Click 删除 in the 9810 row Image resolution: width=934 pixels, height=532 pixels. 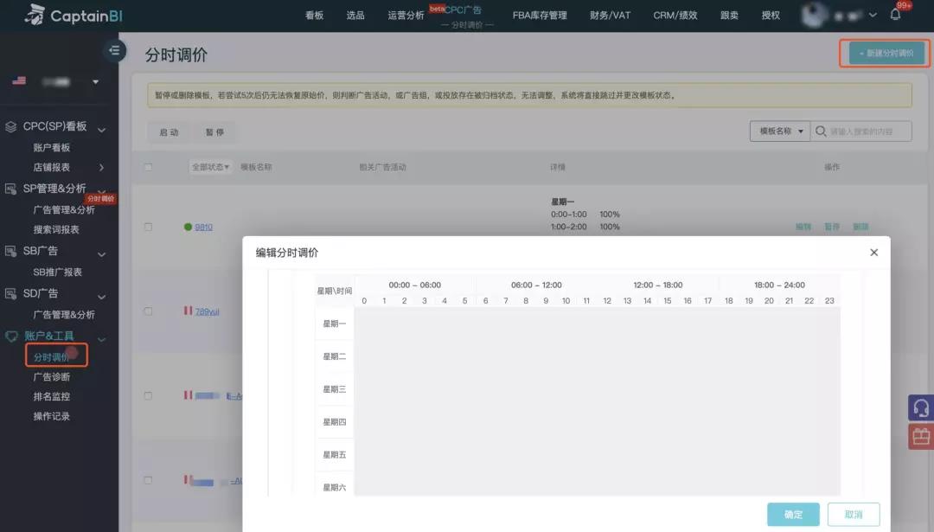860,227
